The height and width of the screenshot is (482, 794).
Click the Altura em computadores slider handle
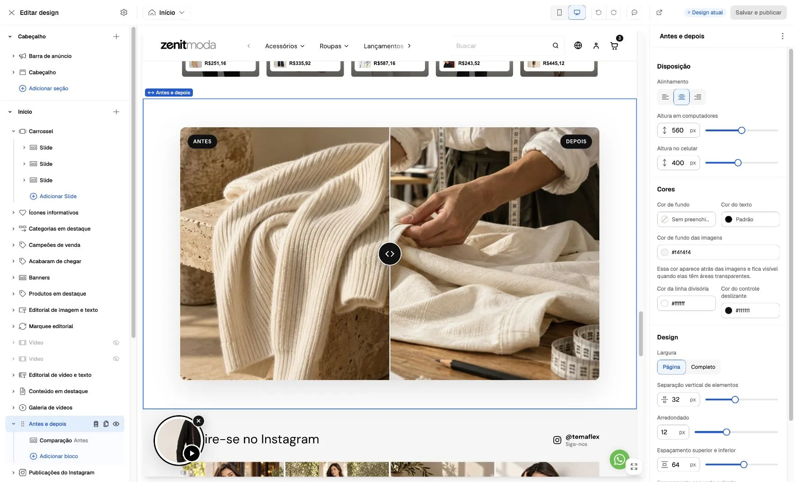tap(742, 130)
